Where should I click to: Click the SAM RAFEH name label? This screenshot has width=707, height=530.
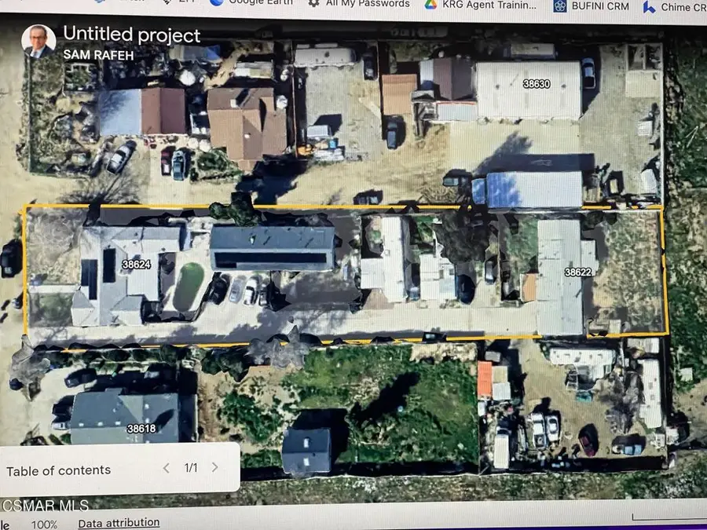(x=98, y=56)
